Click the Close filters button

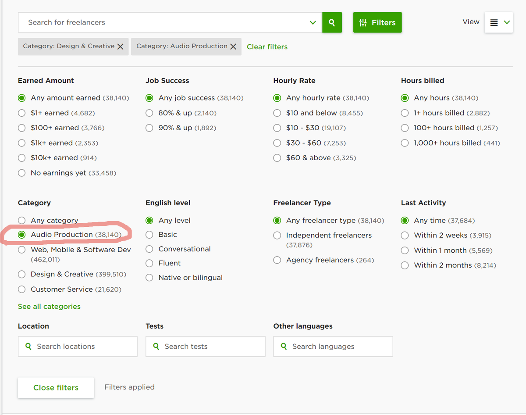pos(56,388)
